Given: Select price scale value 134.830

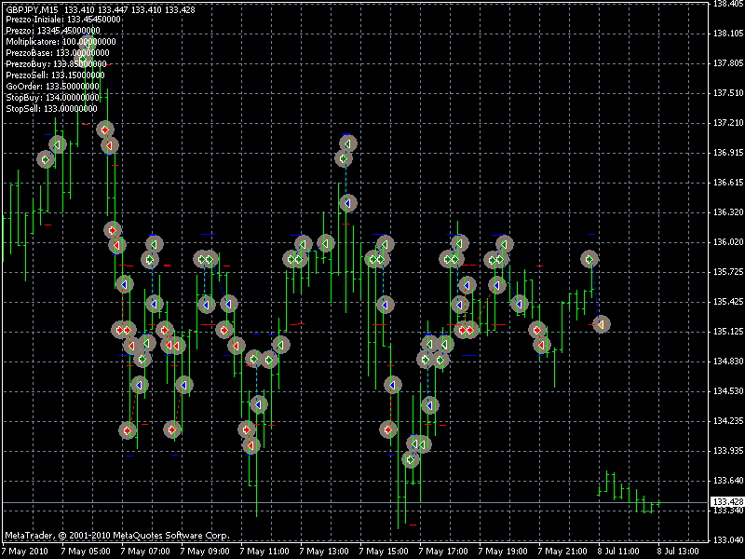Looking at the screenshot, I should click(727, 361).
